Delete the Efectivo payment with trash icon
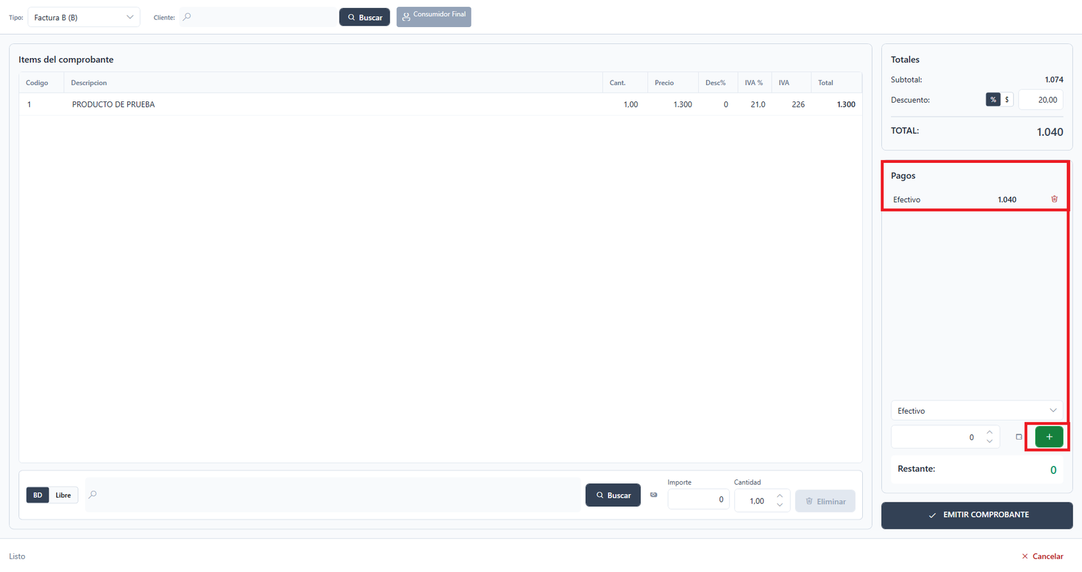 pos(1054,199)
